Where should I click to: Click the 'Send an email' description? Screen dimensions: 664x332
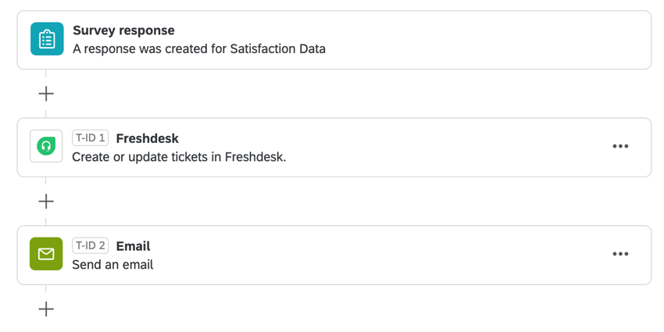pyautogui.click(x=112, y=264)
